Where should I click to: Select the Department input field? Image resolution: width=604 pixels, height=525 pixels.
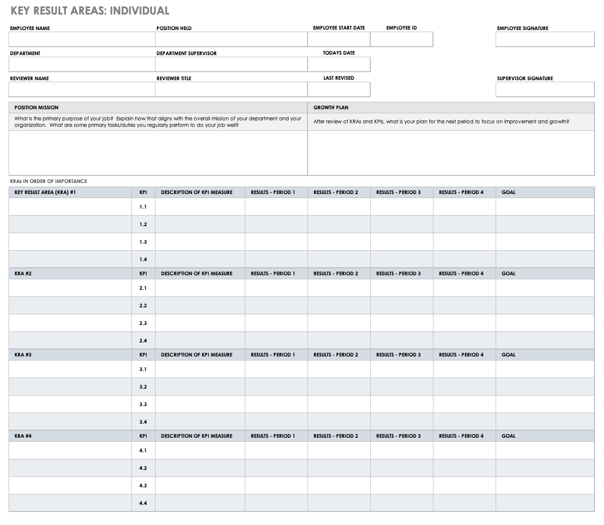tap(82, 64)
